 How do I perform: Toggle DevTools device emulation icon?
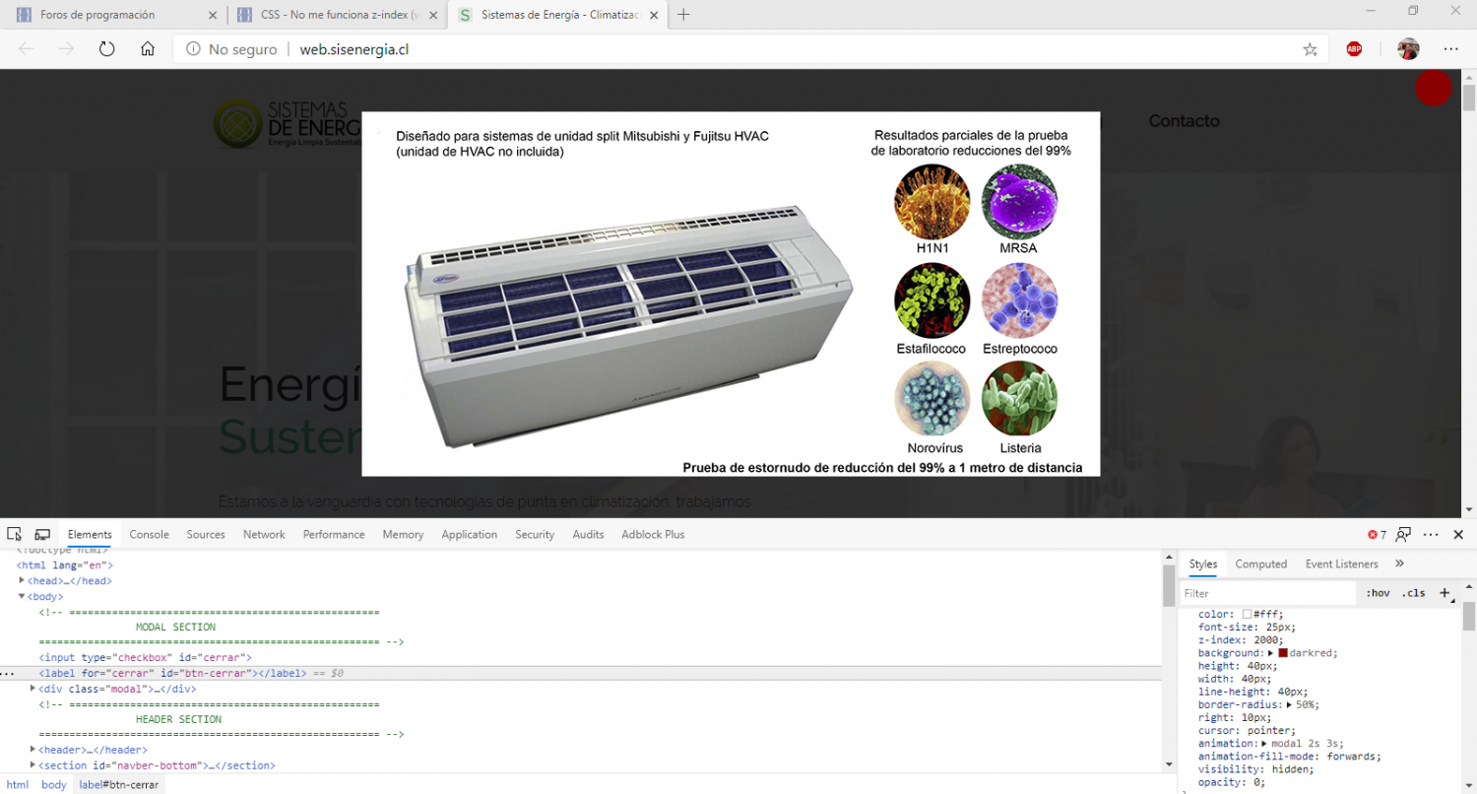tap(42, 534)
